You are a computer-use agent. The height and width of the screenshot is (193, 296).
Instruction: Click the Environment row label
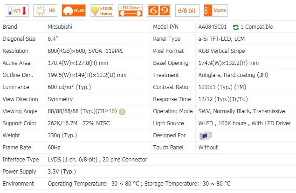(x=18, y=183)
